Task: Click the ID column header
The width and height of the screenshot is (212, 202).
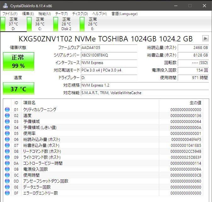Action: click(16, 103)
